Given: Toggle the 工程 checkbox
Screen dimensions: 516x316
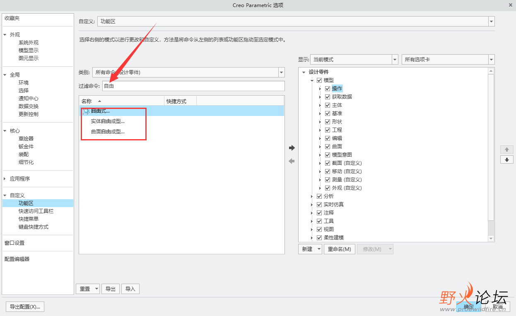Looking at the screenshot, I should coord(328,130).
